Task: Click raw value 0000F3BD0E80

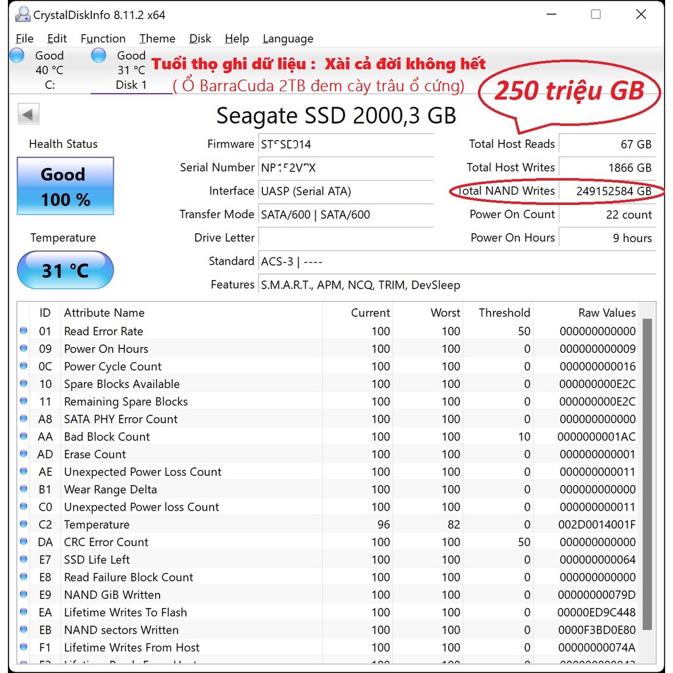Action: (597, 630)
